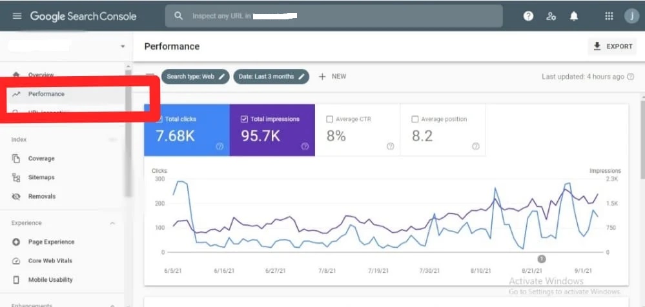The image size is (645, 307).
Task: Click the Export download icon
Action: (x=597, y=46)
